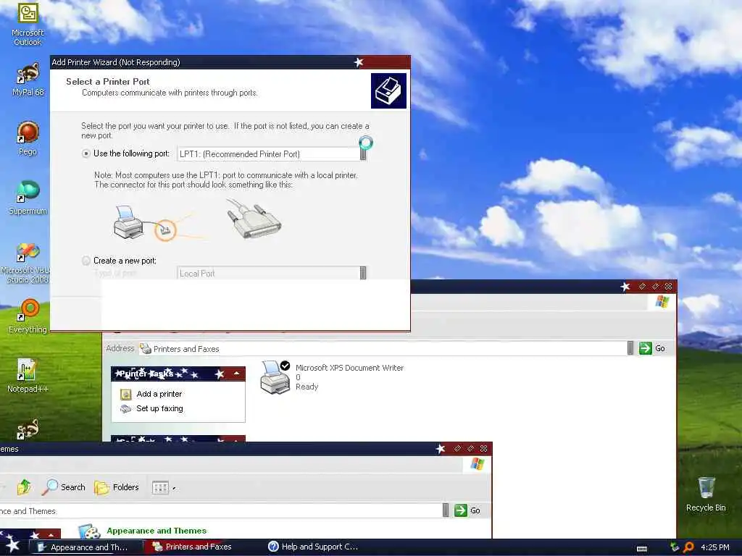Click the star icon in Add Printer Wizard title bar
Screen dimensions: 742x556
click(x=359, y=62)
